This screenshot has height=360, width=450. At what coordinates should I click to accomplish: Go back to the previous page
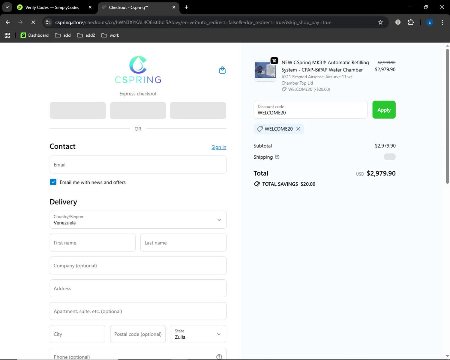[x=8, y=22]
